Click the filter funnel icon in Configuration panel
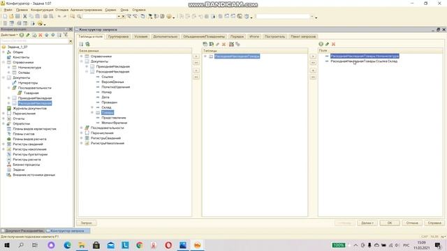Viewport: 447px width, 251px height. [x=66, y=35]
